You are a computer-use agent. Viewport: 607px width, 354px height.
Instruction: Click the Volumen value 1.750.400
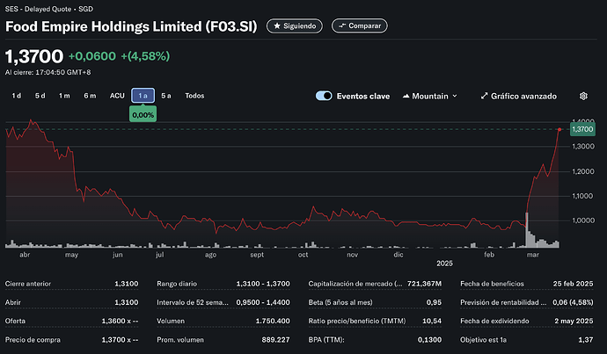click(273, 321)
